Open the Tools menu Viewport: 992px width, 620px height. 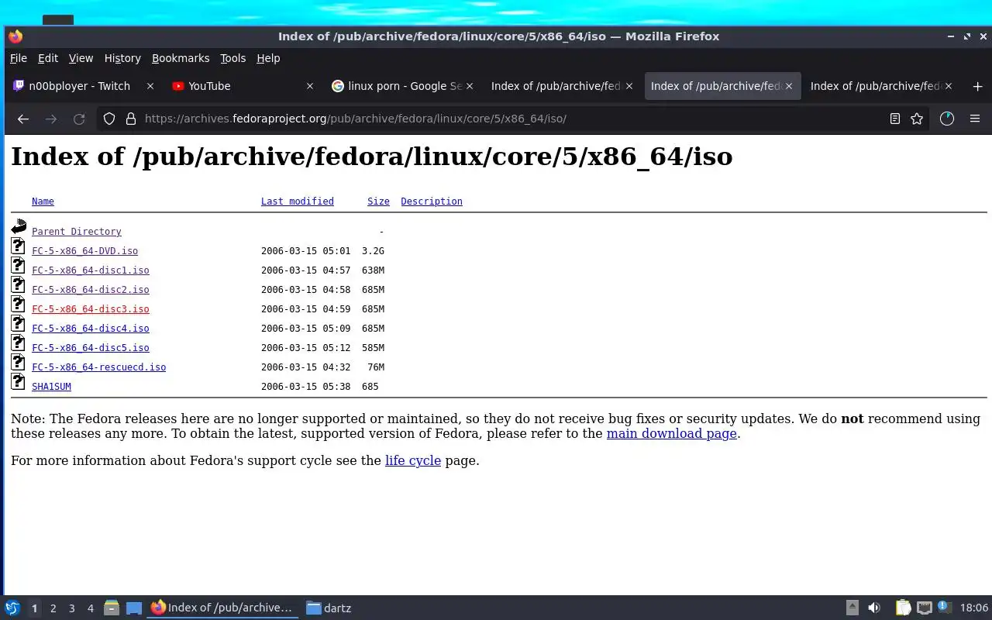(232, 58)
